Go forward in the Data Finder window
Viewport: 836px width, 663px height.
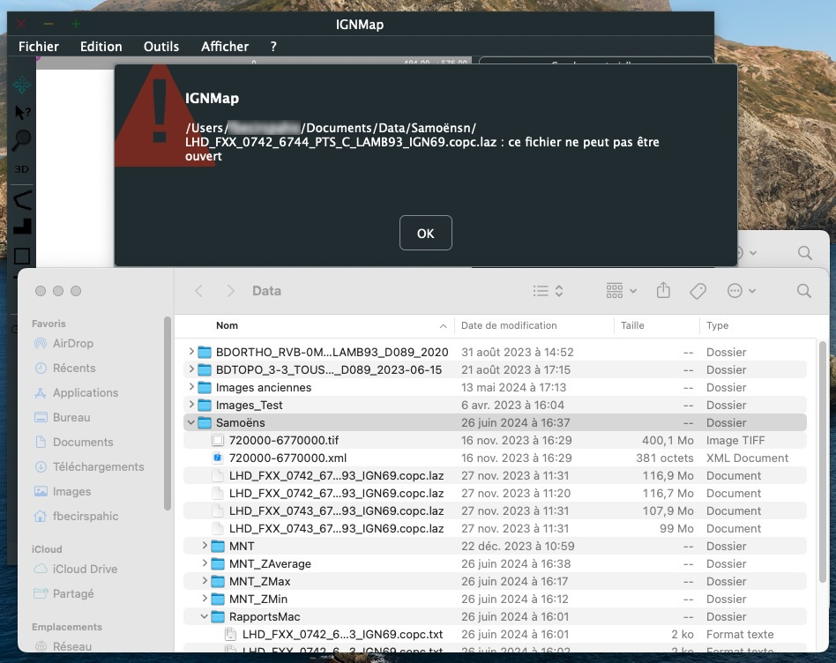click(x=230, y=291)
